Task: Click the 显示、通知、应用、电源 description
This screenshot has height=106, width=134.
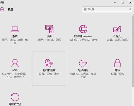Action: (15, 41)
